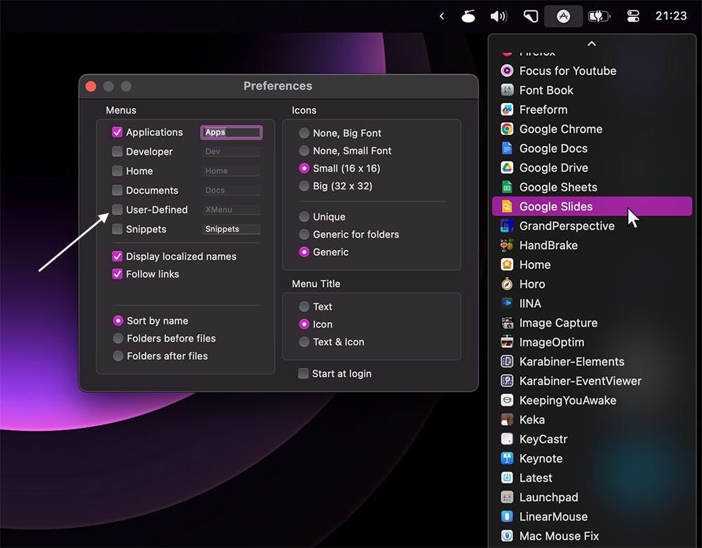Click the IINA player icon
The image size is (702, 548).
pyautogui.click(x=507, y=303)
